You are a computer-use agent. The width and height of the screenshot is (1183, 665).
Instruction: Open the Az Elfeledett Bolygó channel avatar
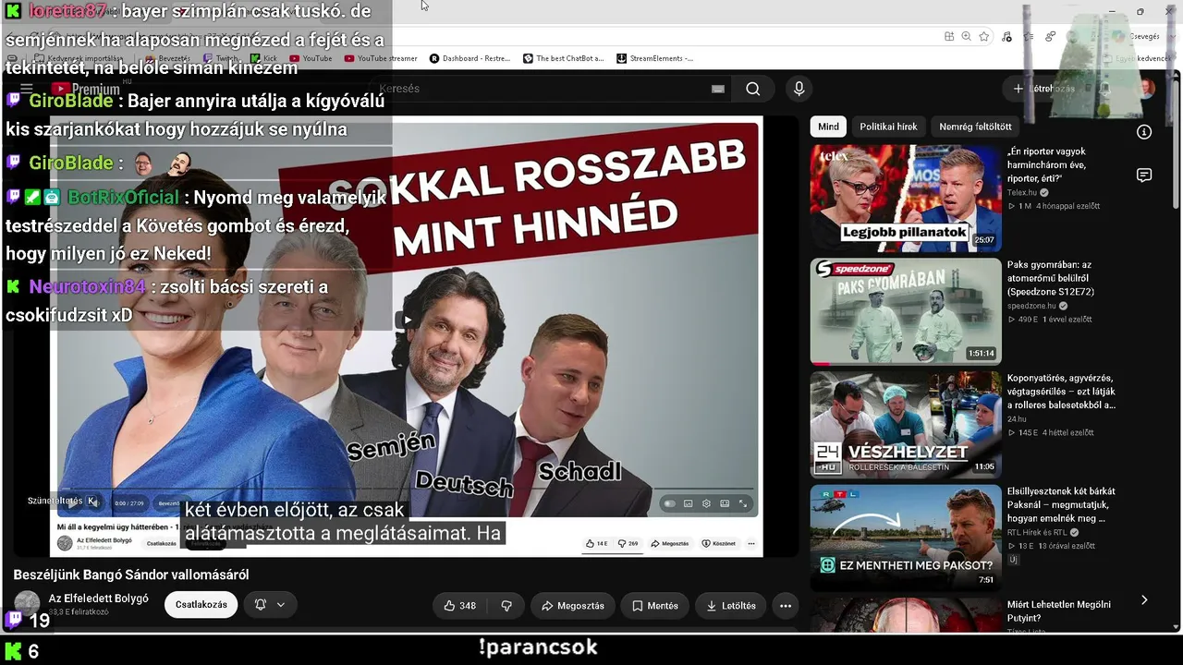(x=28, y=604)
